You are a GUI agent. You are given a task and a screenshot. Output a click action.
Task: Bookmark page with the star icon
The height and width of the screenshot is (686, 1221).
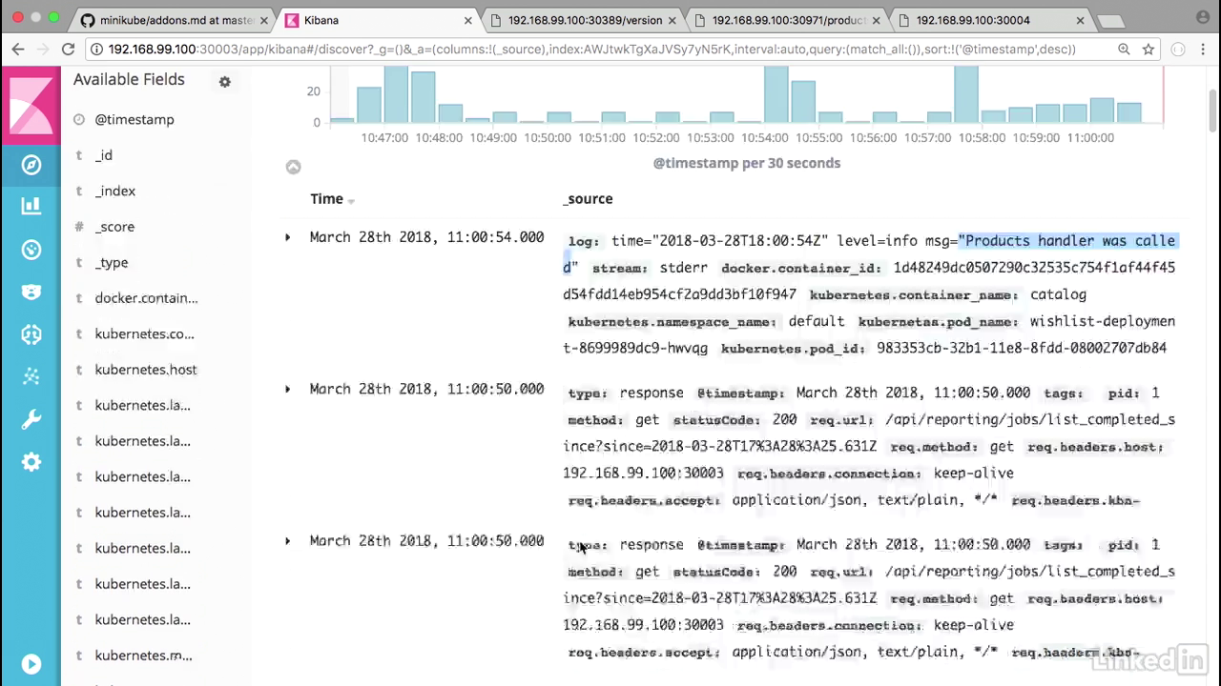pyautogui.click(x=1149, y=49)
